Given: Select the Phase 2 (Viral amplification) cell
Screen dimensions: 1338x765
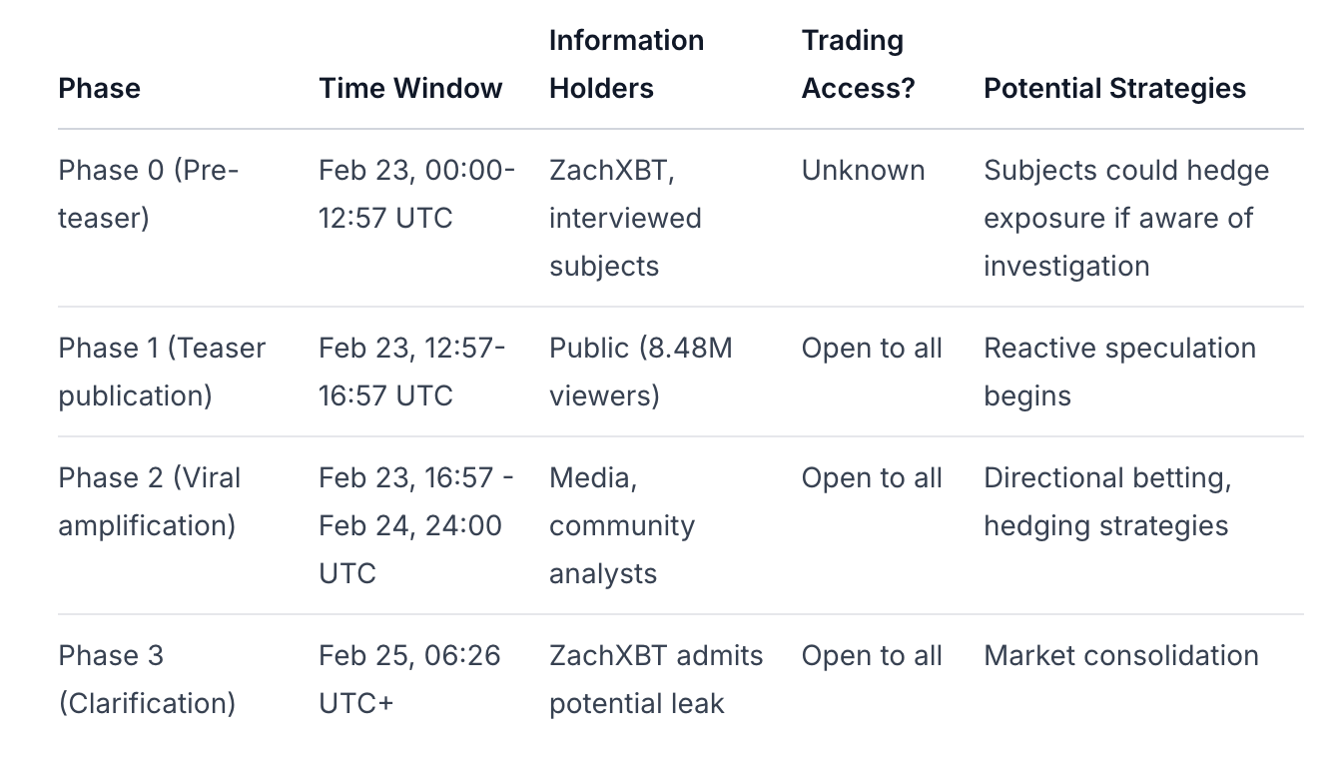Looking at the screenshot, I should click(150, 501).
